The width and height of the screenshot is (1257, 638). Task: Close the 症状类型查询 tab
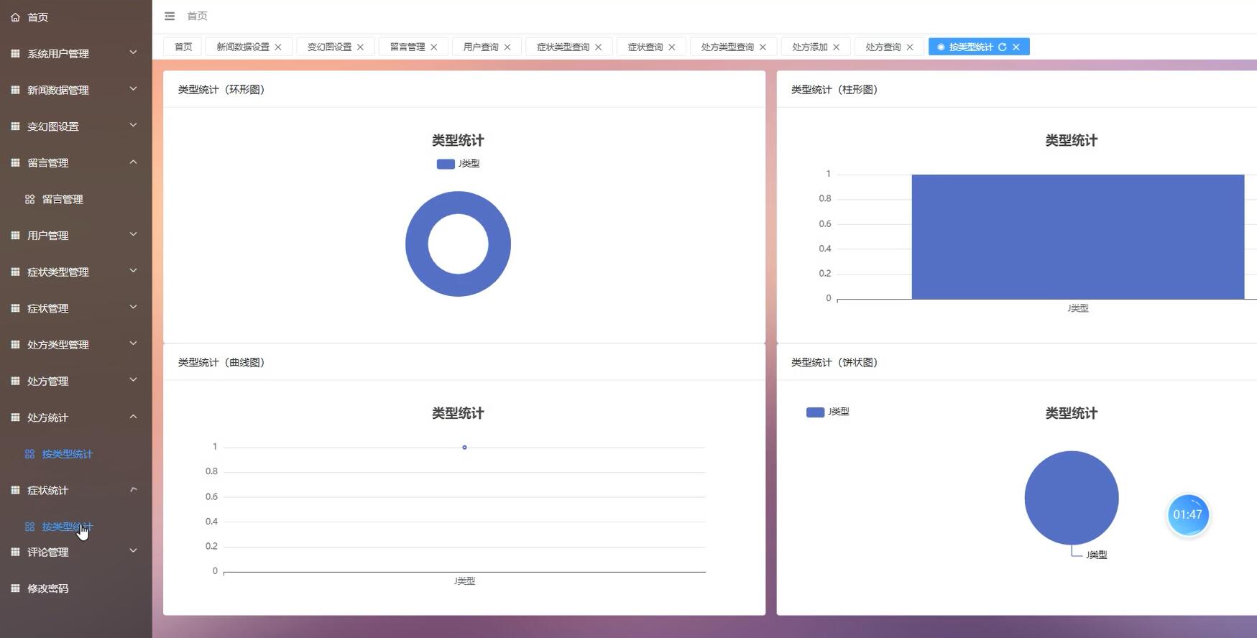click(x=598, y=47)
